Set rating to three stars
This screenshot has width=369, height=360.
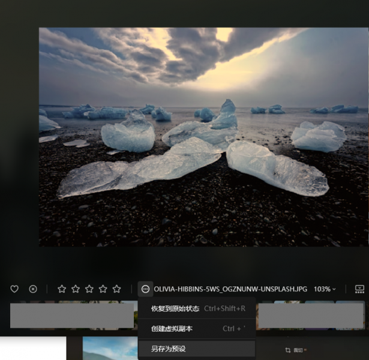pos(89,289)
